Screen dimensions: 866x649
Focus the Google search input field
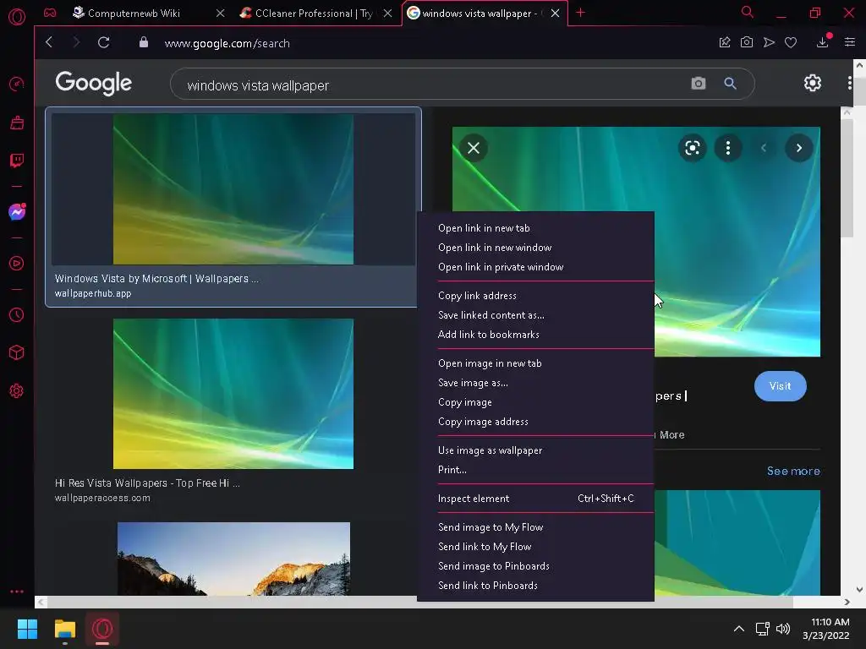tap(430, 85)
